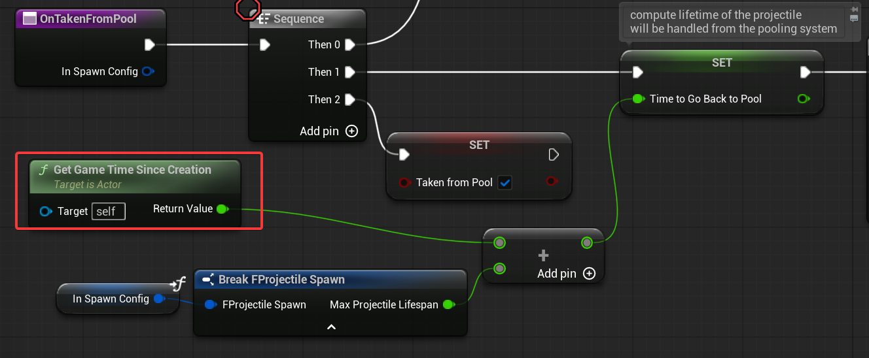
Task: Click the Taken from Pool SET execution output pin
Action: coord(554,155)
